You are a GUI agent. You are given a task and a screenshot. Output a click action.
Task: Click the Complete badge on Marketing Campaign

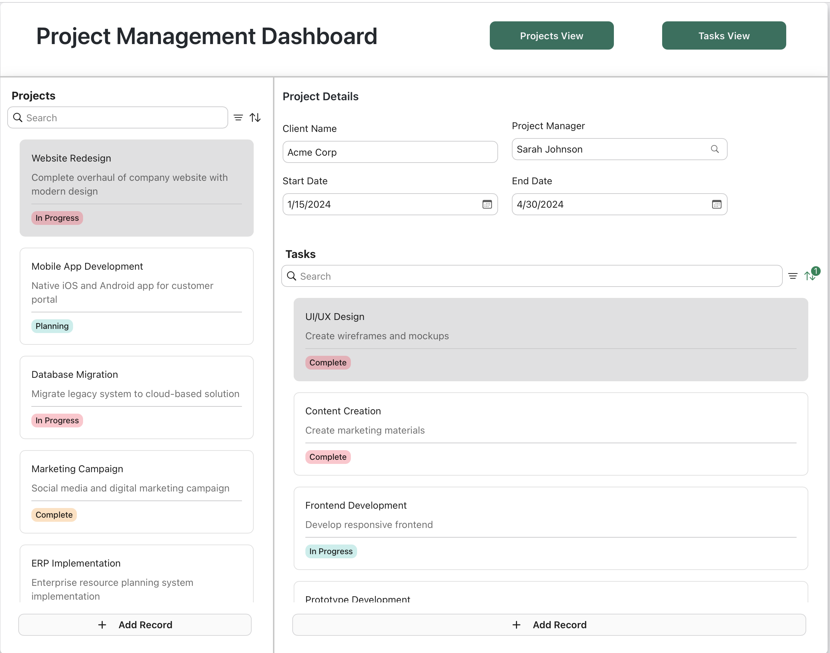coord(54,515)
